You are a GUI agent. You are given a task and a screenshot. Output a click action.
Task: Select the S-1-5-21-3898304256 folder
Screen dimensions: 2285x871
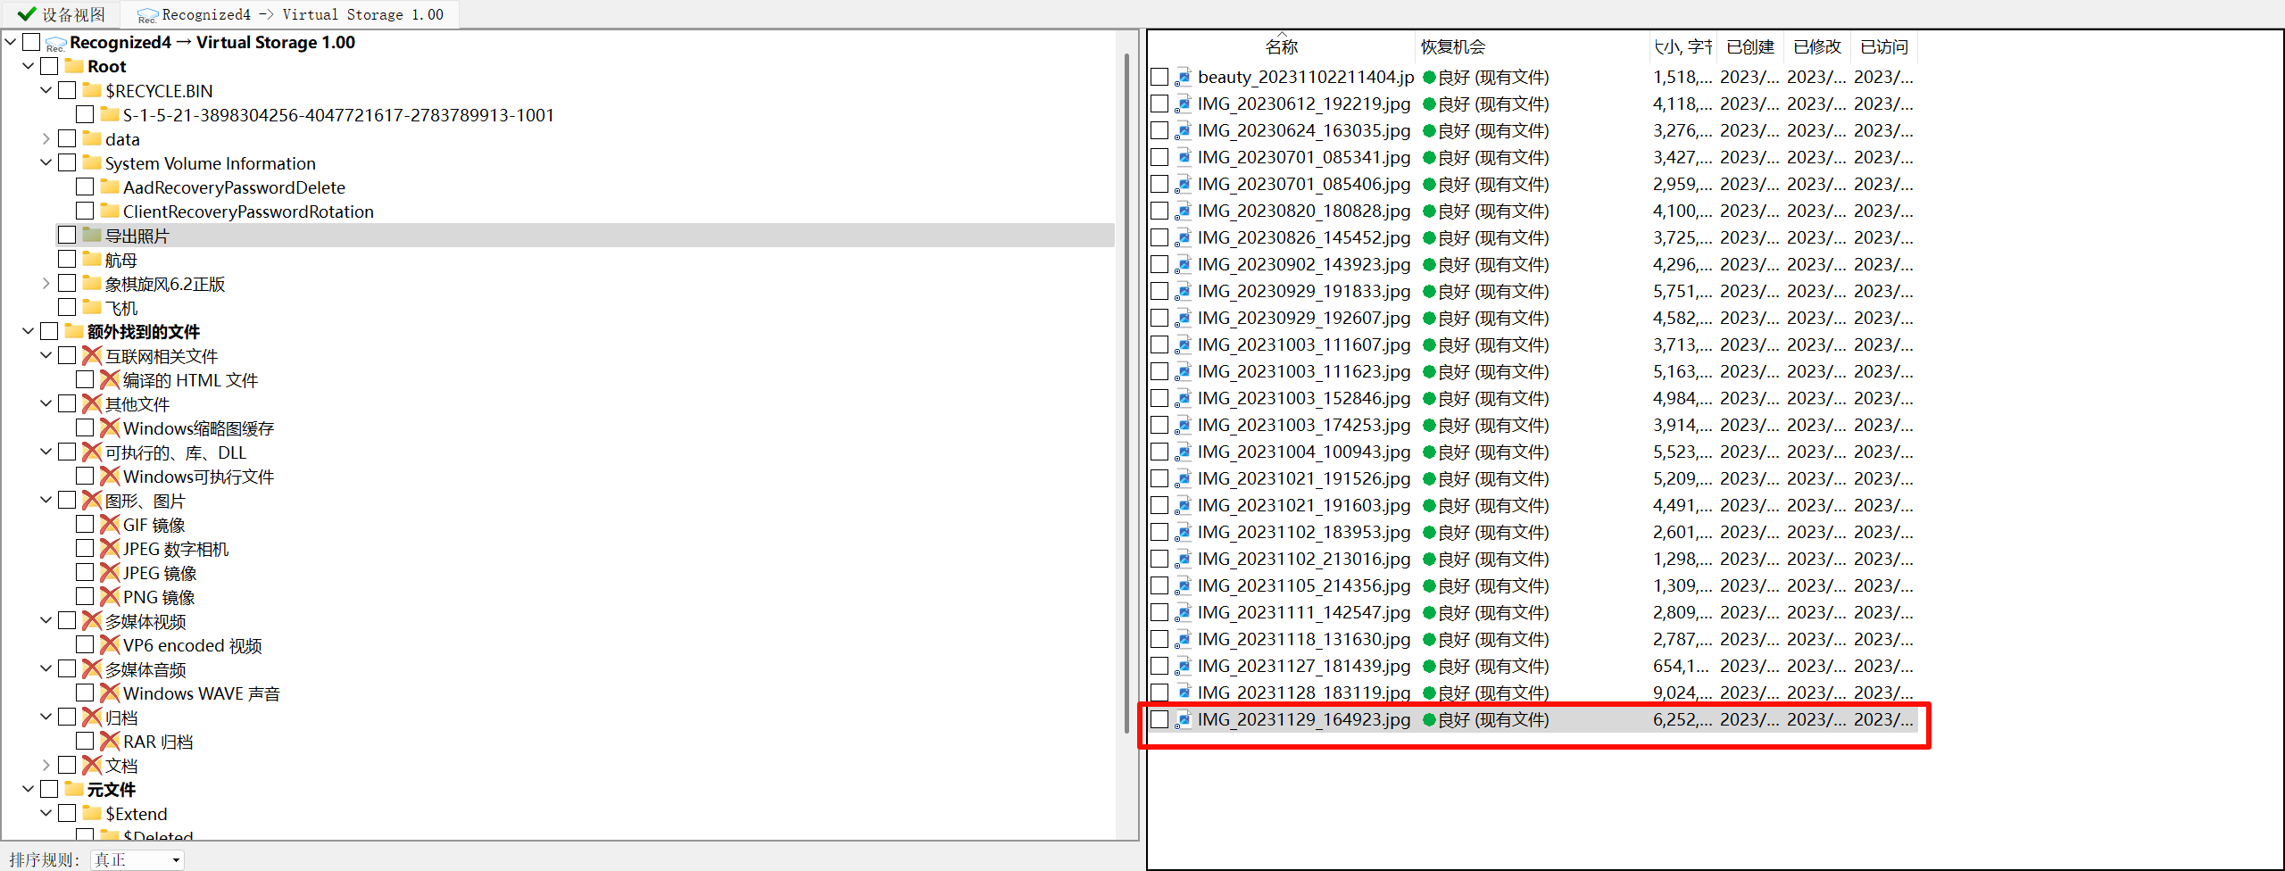tap(338, 115)
